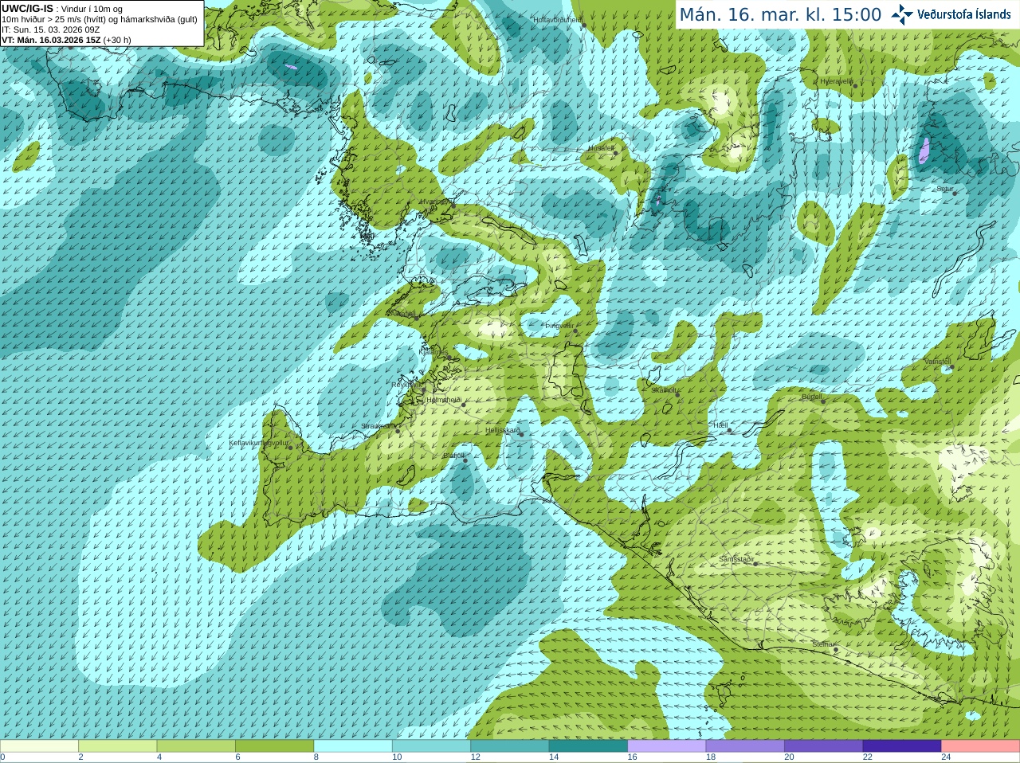Click the Skálholt station label

665,390
